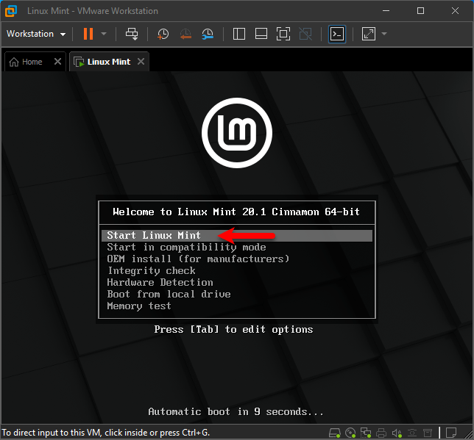
Task: Choose Boot from local drive
Action: [x=169, y=295]
